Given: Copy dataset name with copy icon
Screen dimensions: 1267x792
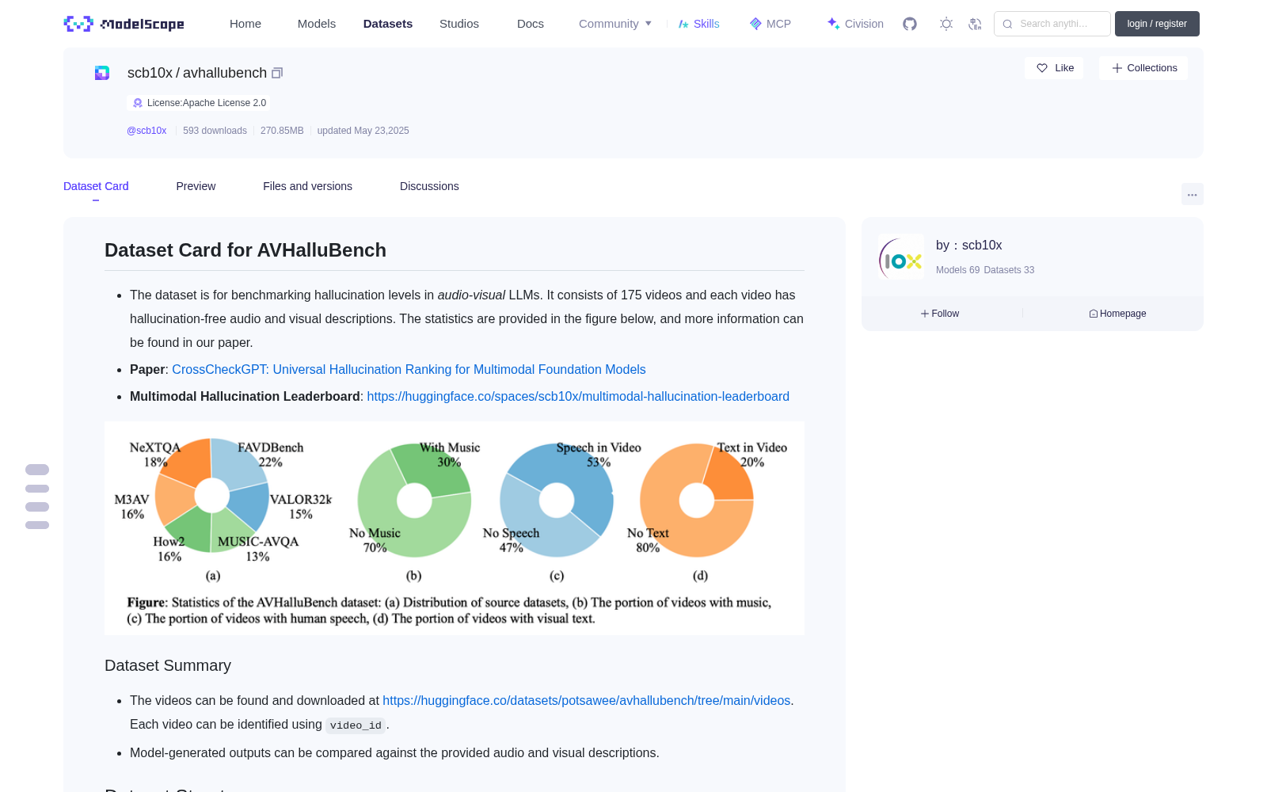Looking at the screenshot, I should coord(277,73).
